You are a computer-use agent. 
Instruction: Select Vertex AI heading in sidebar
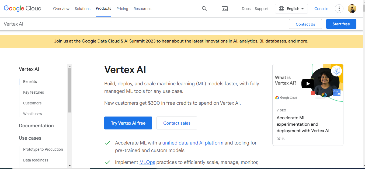pyautogui.click(x=29, y=69)
